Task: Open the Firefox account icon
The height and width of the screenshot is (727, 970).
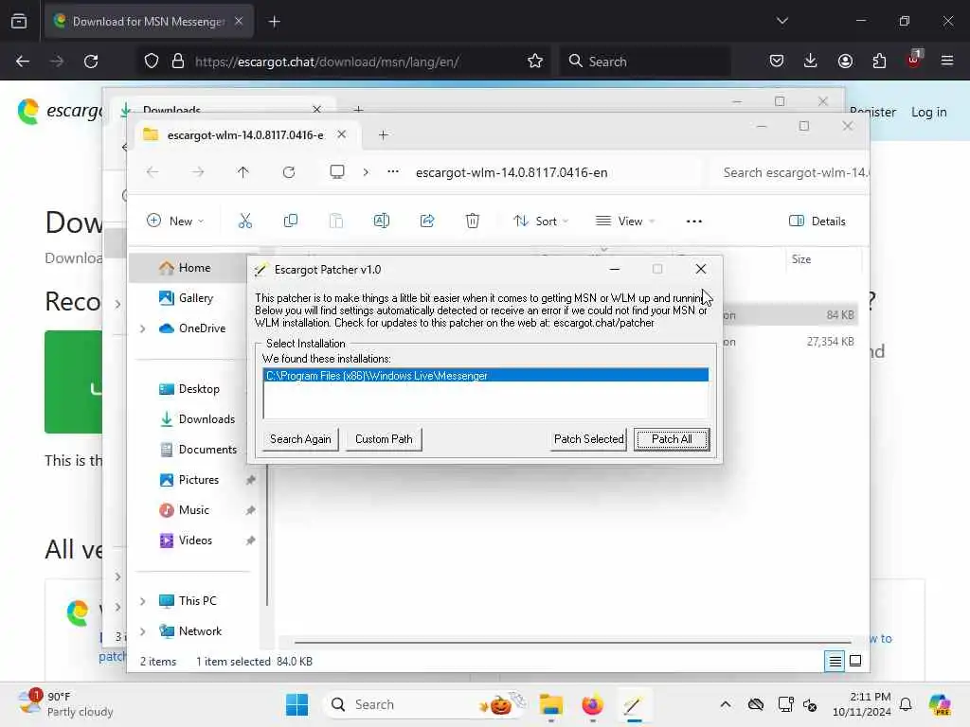Action: pyautogui.click(x=845, y=61)
